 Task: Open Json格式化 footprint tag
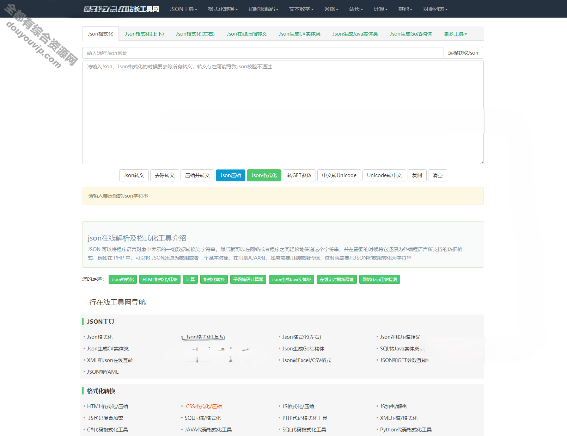(123, 279)
